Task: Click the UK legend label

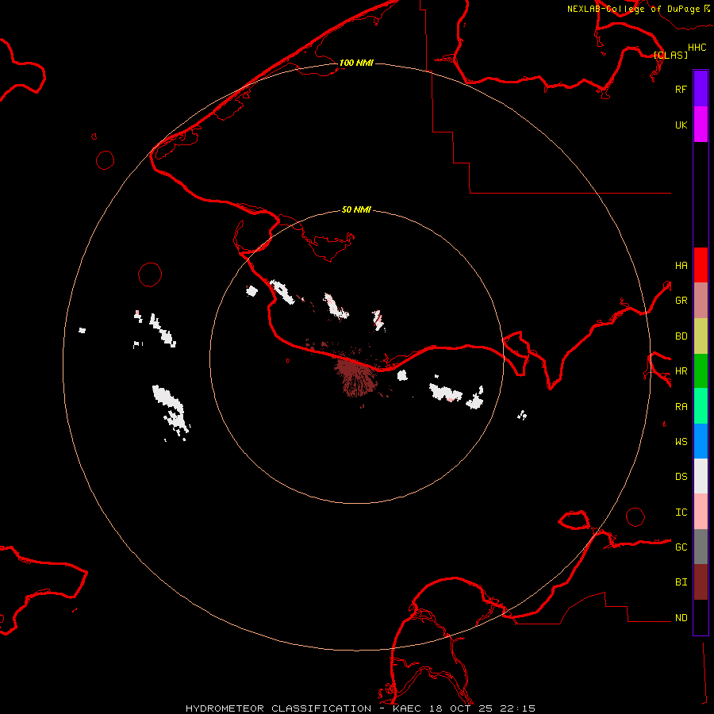Action: tap(681, 125)
